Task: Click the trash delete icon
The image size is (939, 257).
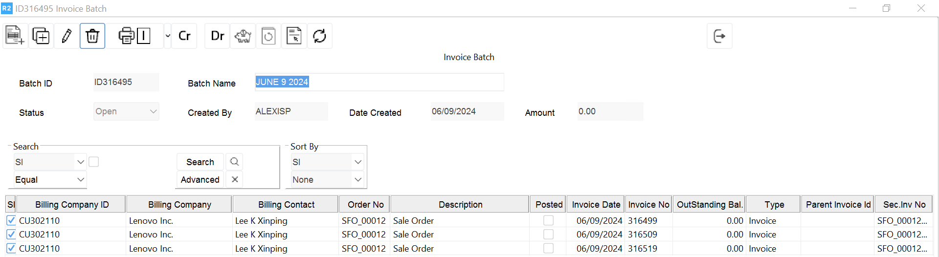Action: pos(92,36)
